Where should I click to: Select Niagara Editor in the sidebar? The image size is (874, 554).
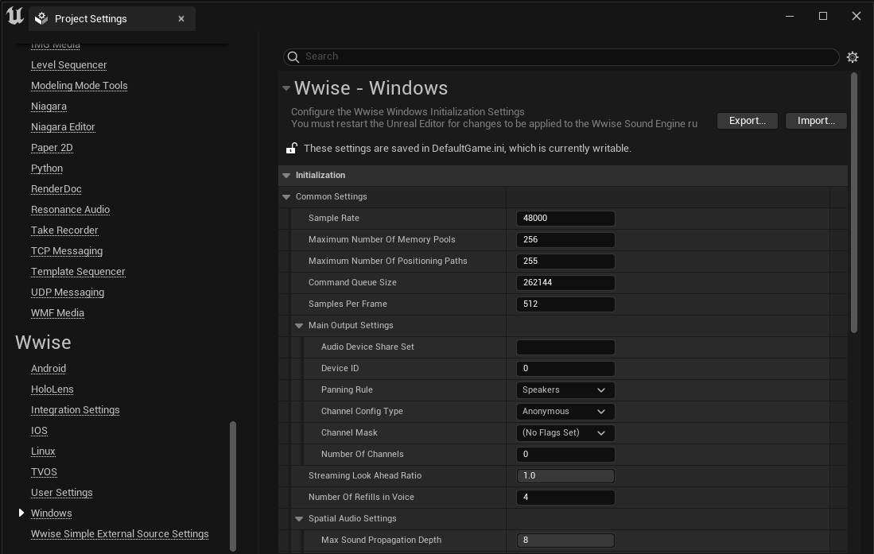(x=63, y=127)
